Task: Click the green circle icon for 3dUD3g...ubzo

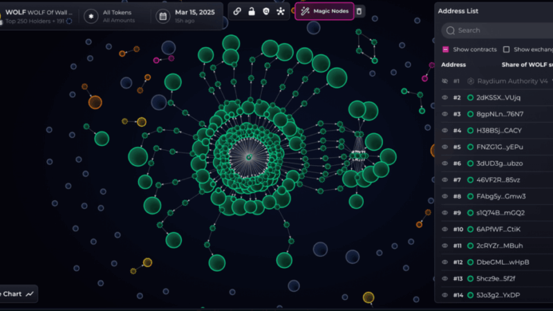Action: [x=470, y=163]
